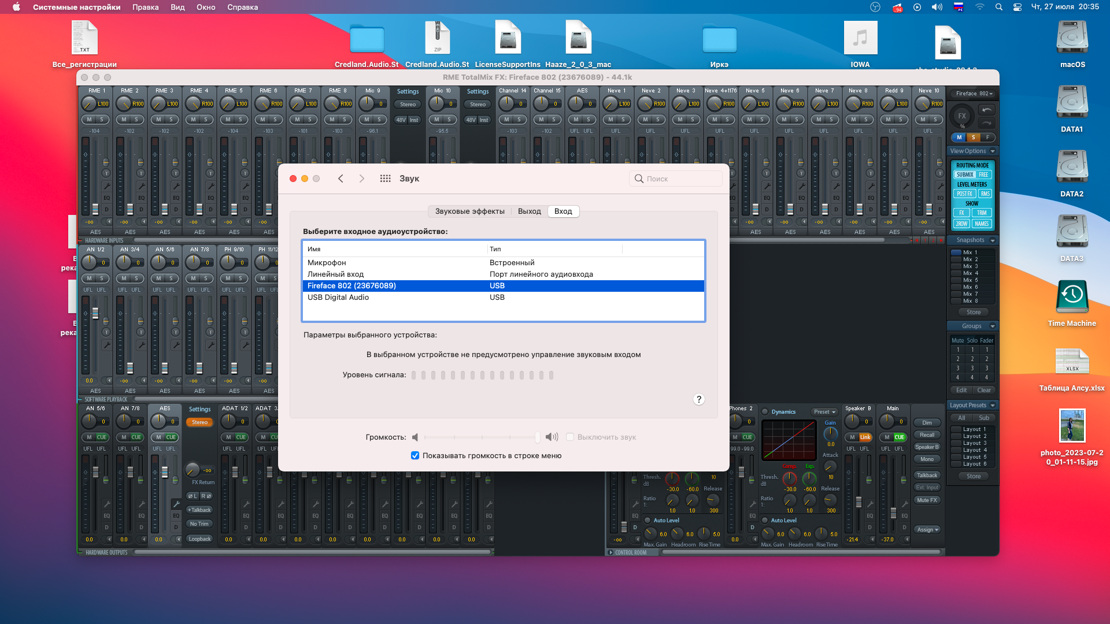The width and height of the screenshot is (1110, 624).
Task: Toggle show volume in menu bar checkbox
Action: coord(415,455)
